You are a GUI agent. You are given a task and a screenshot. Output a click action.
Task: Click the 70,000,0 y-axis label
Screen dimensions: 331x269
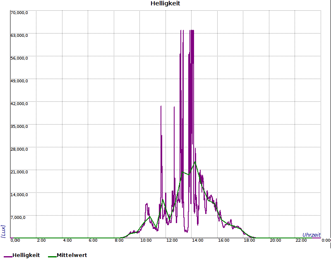[x=19, y=13]
